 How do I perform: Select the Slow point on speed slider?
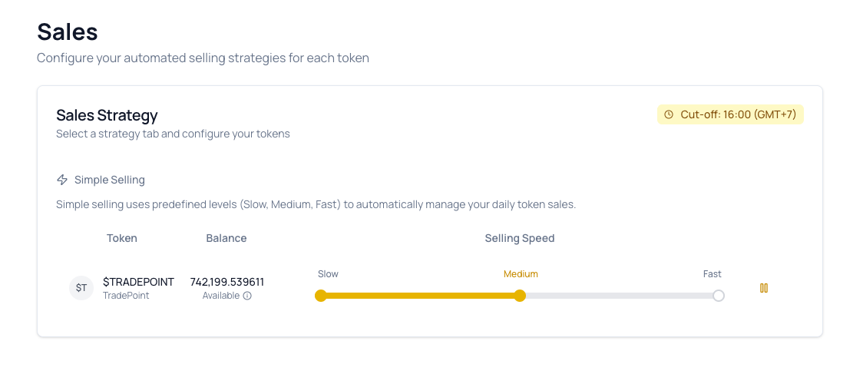(321, 296)
